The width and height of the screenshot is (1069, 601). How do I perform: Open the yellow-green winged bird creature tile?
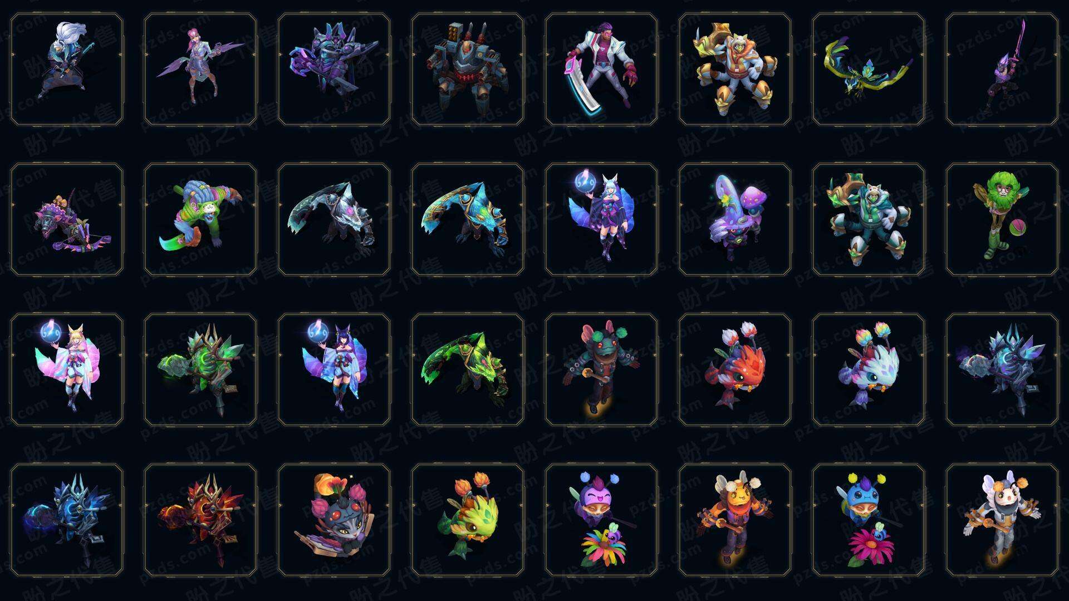pyautogui.click(x=869, y=70)
